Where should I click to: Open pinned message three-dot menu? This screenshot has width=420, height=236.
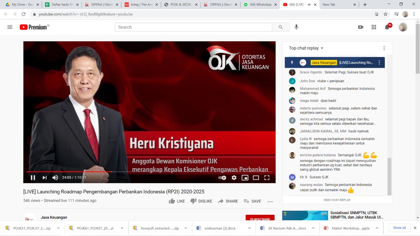coord(379,63)
